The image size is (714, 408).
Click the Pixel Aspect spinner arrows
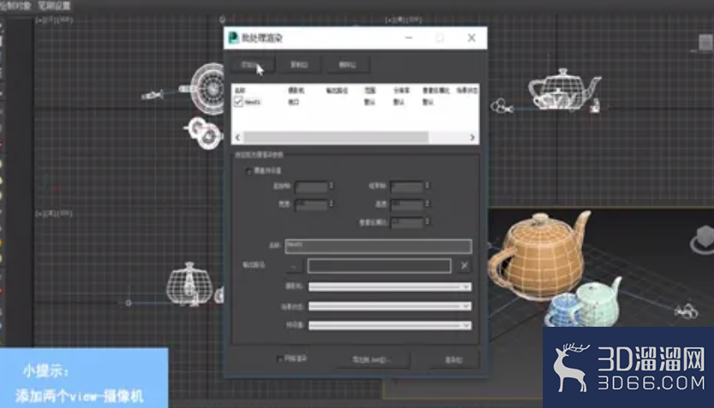(427, 222)
